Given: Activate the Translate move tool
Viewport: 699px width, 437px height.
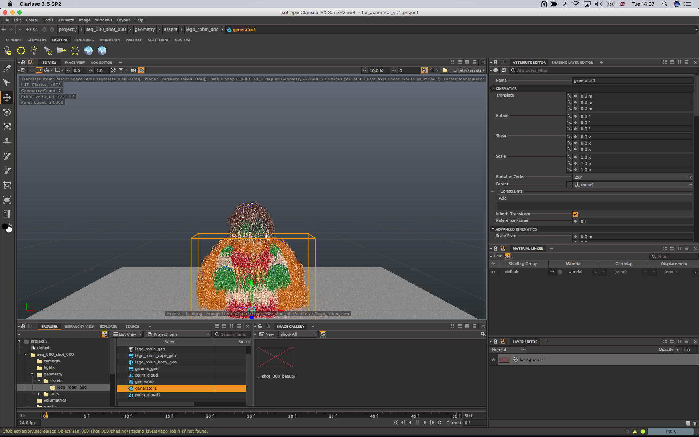Looking at the screenshot, I should coord(7,98).
